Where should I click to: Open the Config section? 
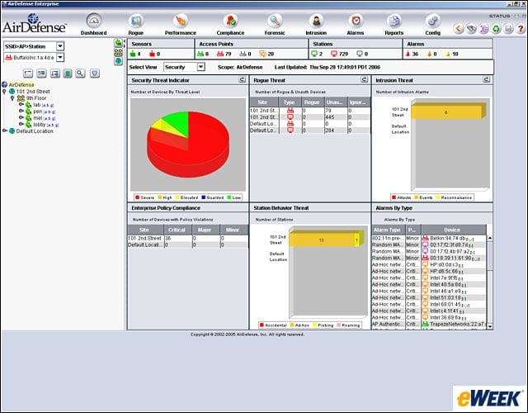(x=432, y=24)
